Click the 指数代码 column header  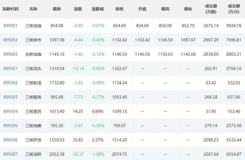tap(10, 9)
